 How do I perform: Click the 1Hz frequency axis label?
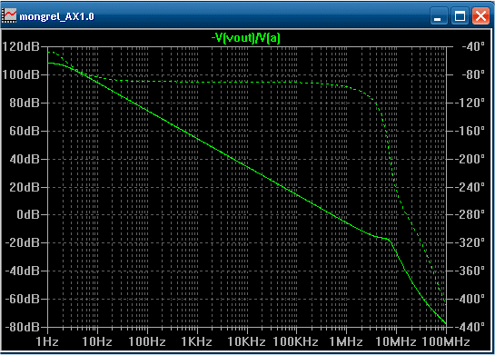click(x=47, y=341)
